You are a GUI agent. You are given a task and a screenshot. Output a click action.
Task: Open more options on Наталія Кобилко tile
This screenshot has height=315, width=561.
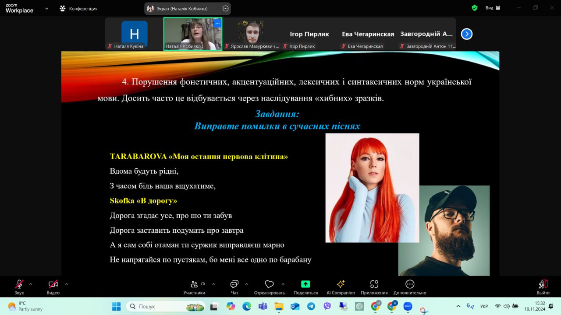click(x=217, y=23)
